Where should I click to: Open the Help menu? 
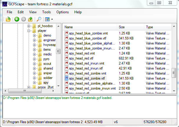[x=78, y=12]
